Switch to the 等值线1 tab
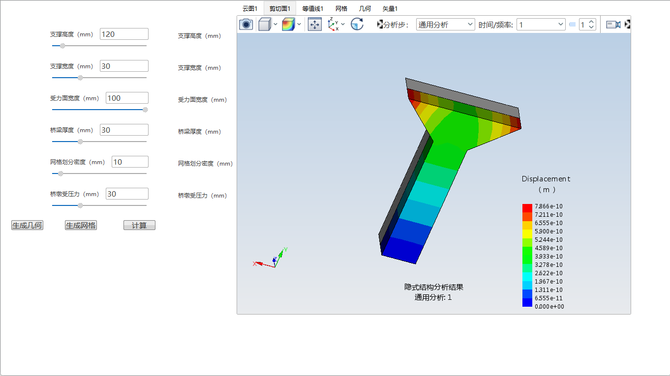 tap(313, 8)
